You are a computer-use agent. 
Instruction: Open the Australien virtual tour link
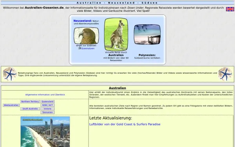(x=116, y=55)
